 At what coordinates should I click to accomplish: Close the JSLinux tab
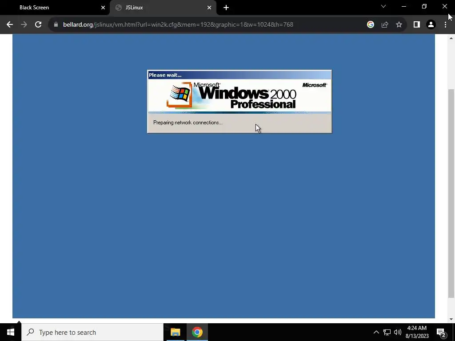coord(209,8)
